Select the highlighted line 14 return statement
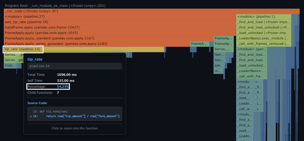The image size is (304, 141). 75,116
